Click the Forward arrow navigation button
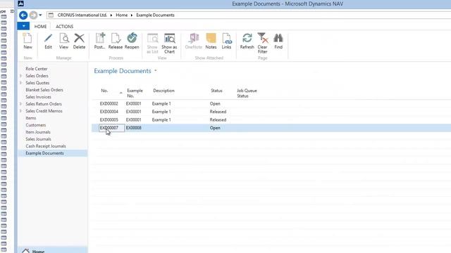The width and height of the screenshot is (451, 253). pyautogui.click(x=33, y=15)
